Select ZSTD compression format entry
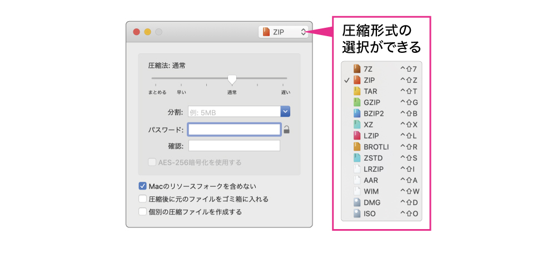Screen dimensions: 556x253 click(x=381, y=158)
